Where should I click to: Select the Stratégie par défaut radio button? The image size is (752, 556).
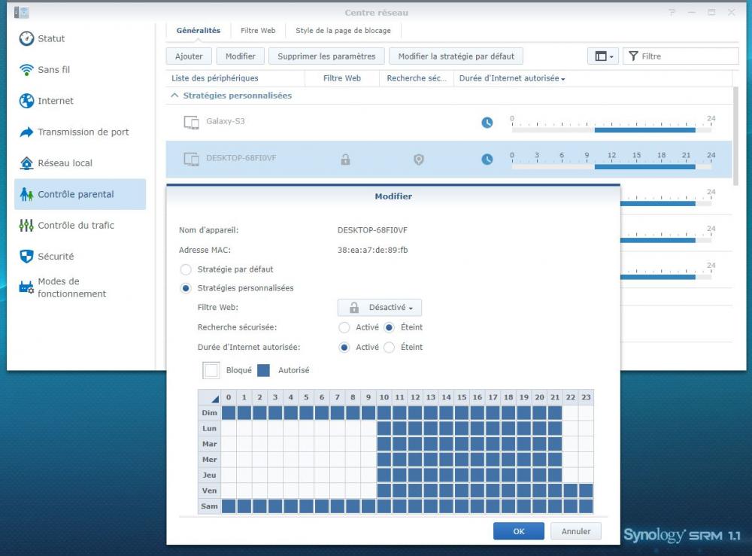(186, 269)
